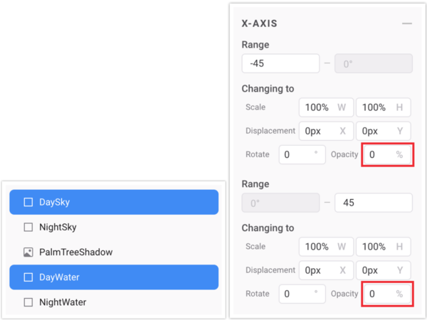Click the rectangle icon beside NightSky
427x320 pixels.
tap(28, 228)
